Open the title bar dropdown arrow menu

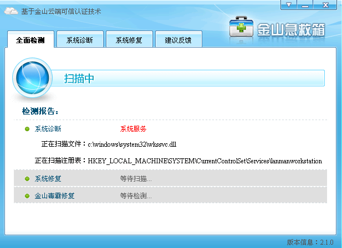(x=289, y=5)
